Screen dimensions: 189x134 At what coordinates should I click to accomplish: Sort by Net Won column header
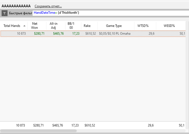(x=35, y=26)
